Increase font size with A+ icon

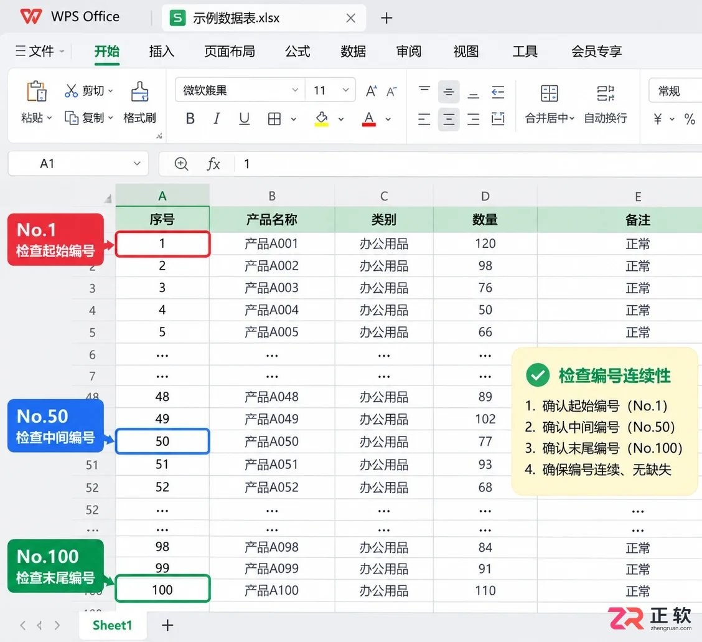point(372,92)
